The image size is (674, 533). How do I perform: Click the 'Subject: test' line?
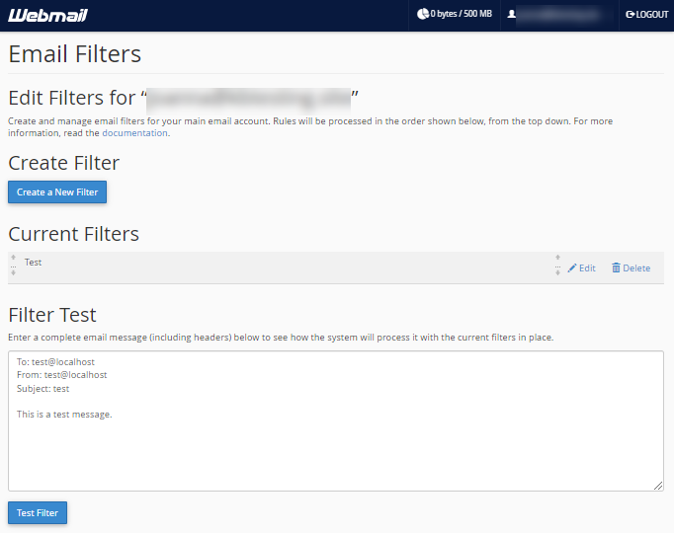(42, 389)
